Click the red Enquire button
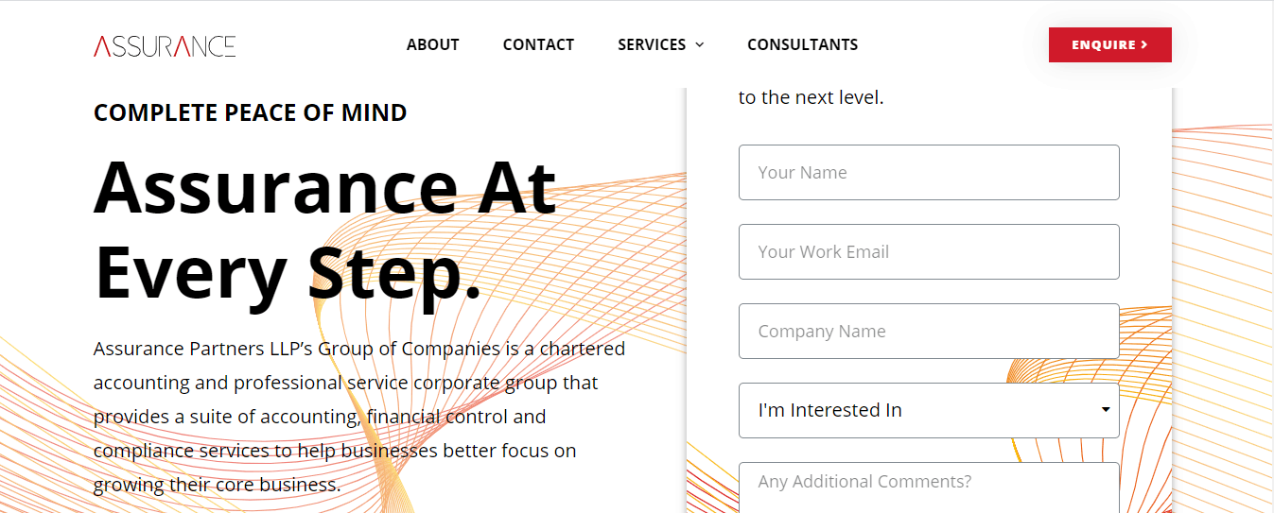The height and width of the screenshot is (513, 1274). pyautogui.click(x=1109, y=44)
